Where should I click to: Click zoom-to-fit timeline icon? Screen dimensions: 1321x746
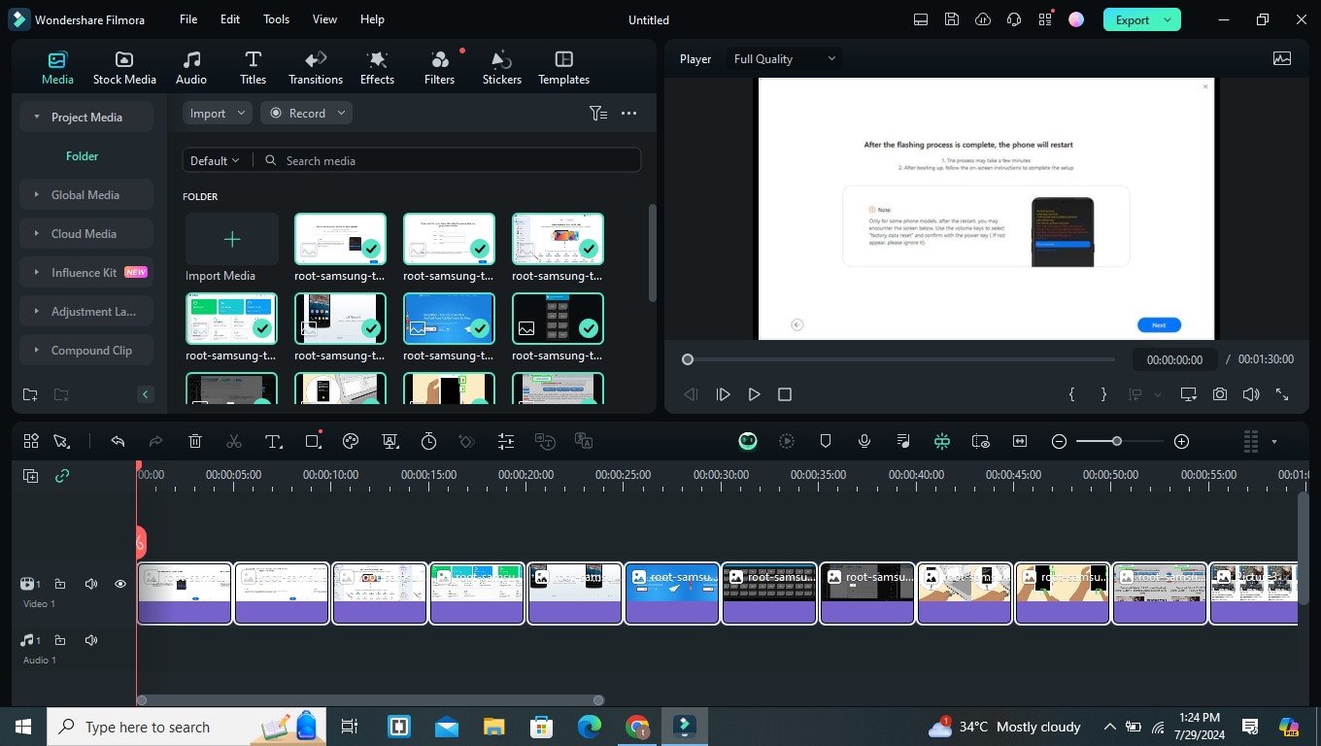tap(1020, 441)
